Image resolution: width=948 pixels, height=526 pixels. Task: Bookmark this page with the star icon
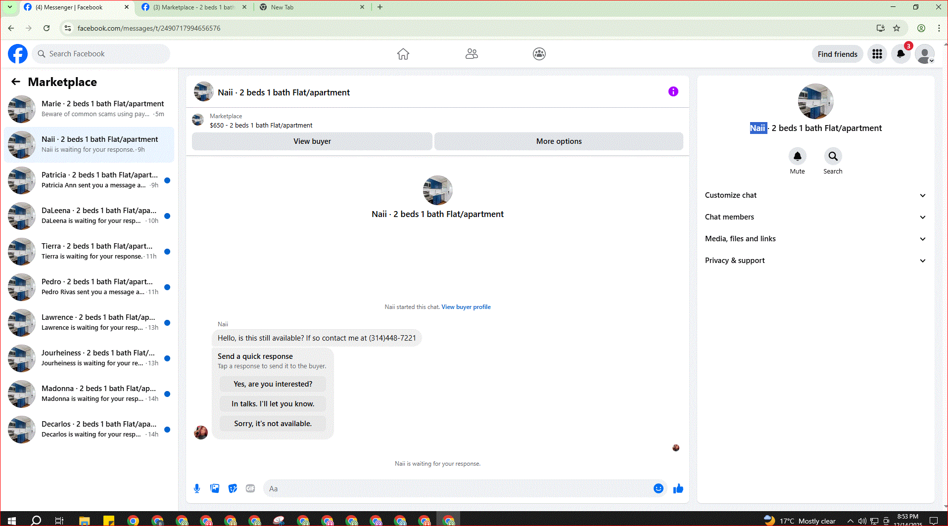(897, 28)
